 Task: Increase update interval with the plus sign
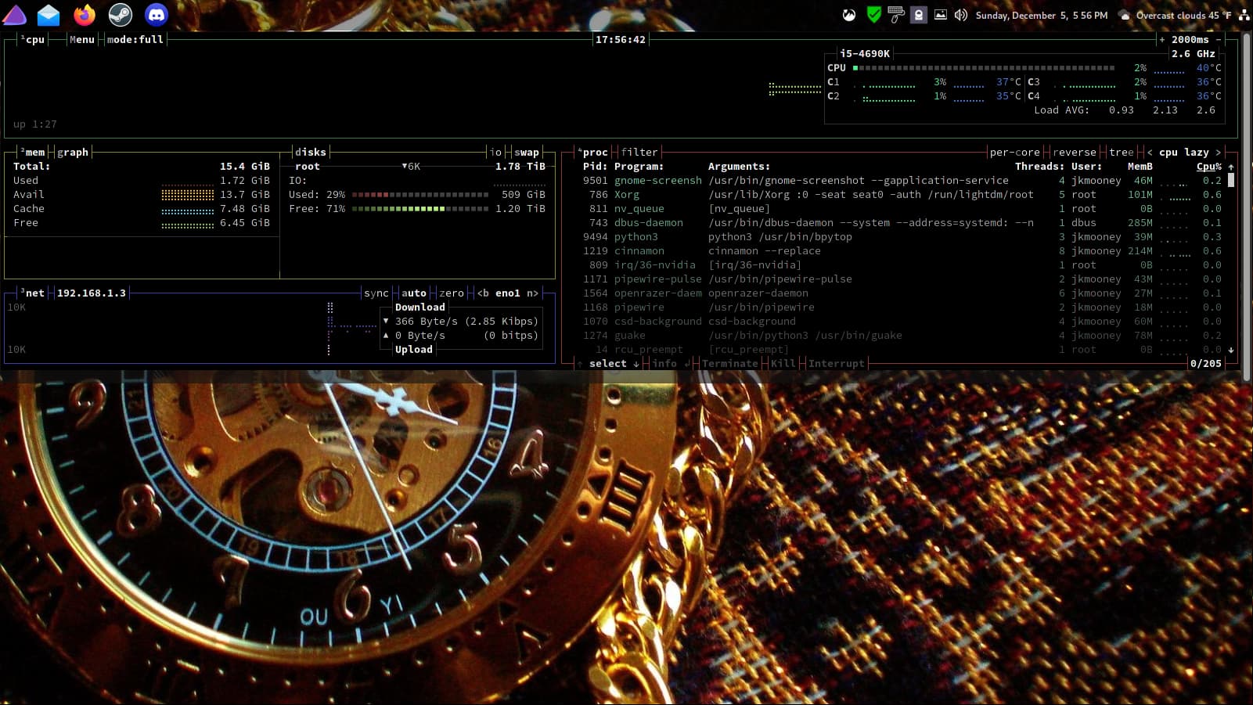1162,39
